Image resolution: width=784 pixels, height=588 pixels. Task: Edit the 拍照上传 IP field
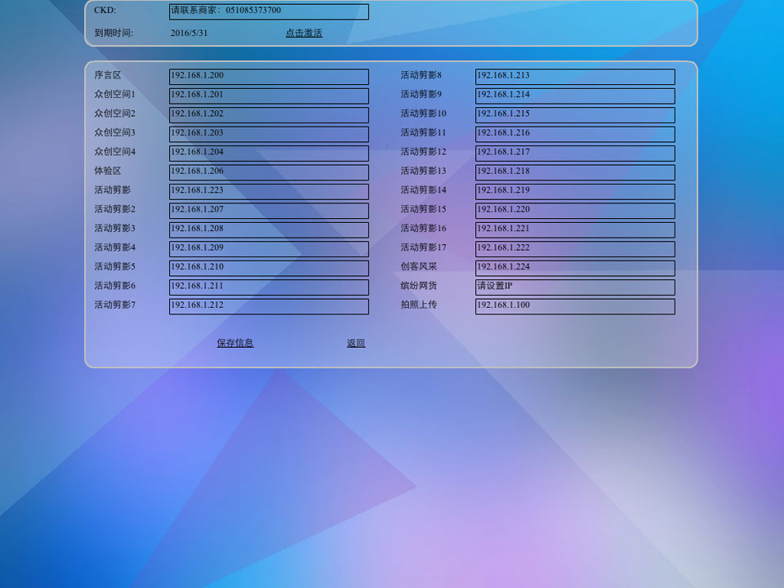point(575,306)
